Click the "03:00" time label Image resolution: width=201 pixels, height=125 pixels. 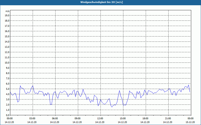(33, 118)
